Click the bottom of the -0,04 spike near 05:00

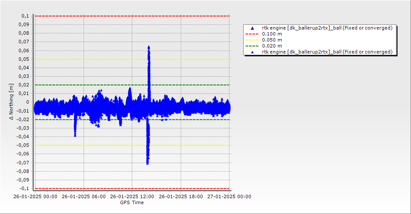tap(75, 135)
